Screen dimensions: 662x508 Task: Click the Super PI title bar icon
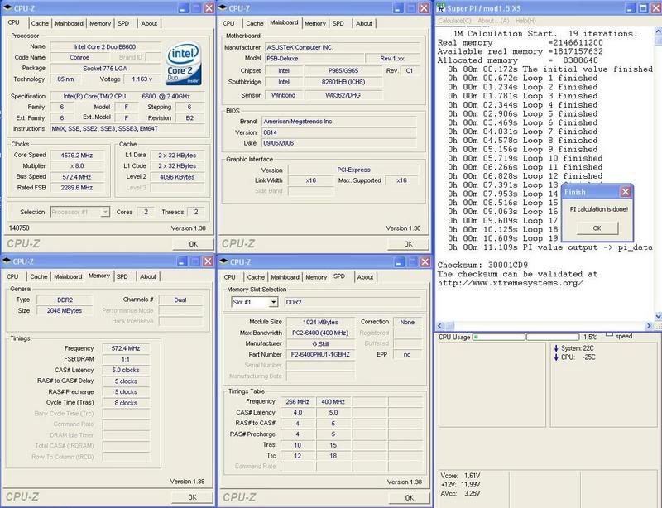point(441,8)
